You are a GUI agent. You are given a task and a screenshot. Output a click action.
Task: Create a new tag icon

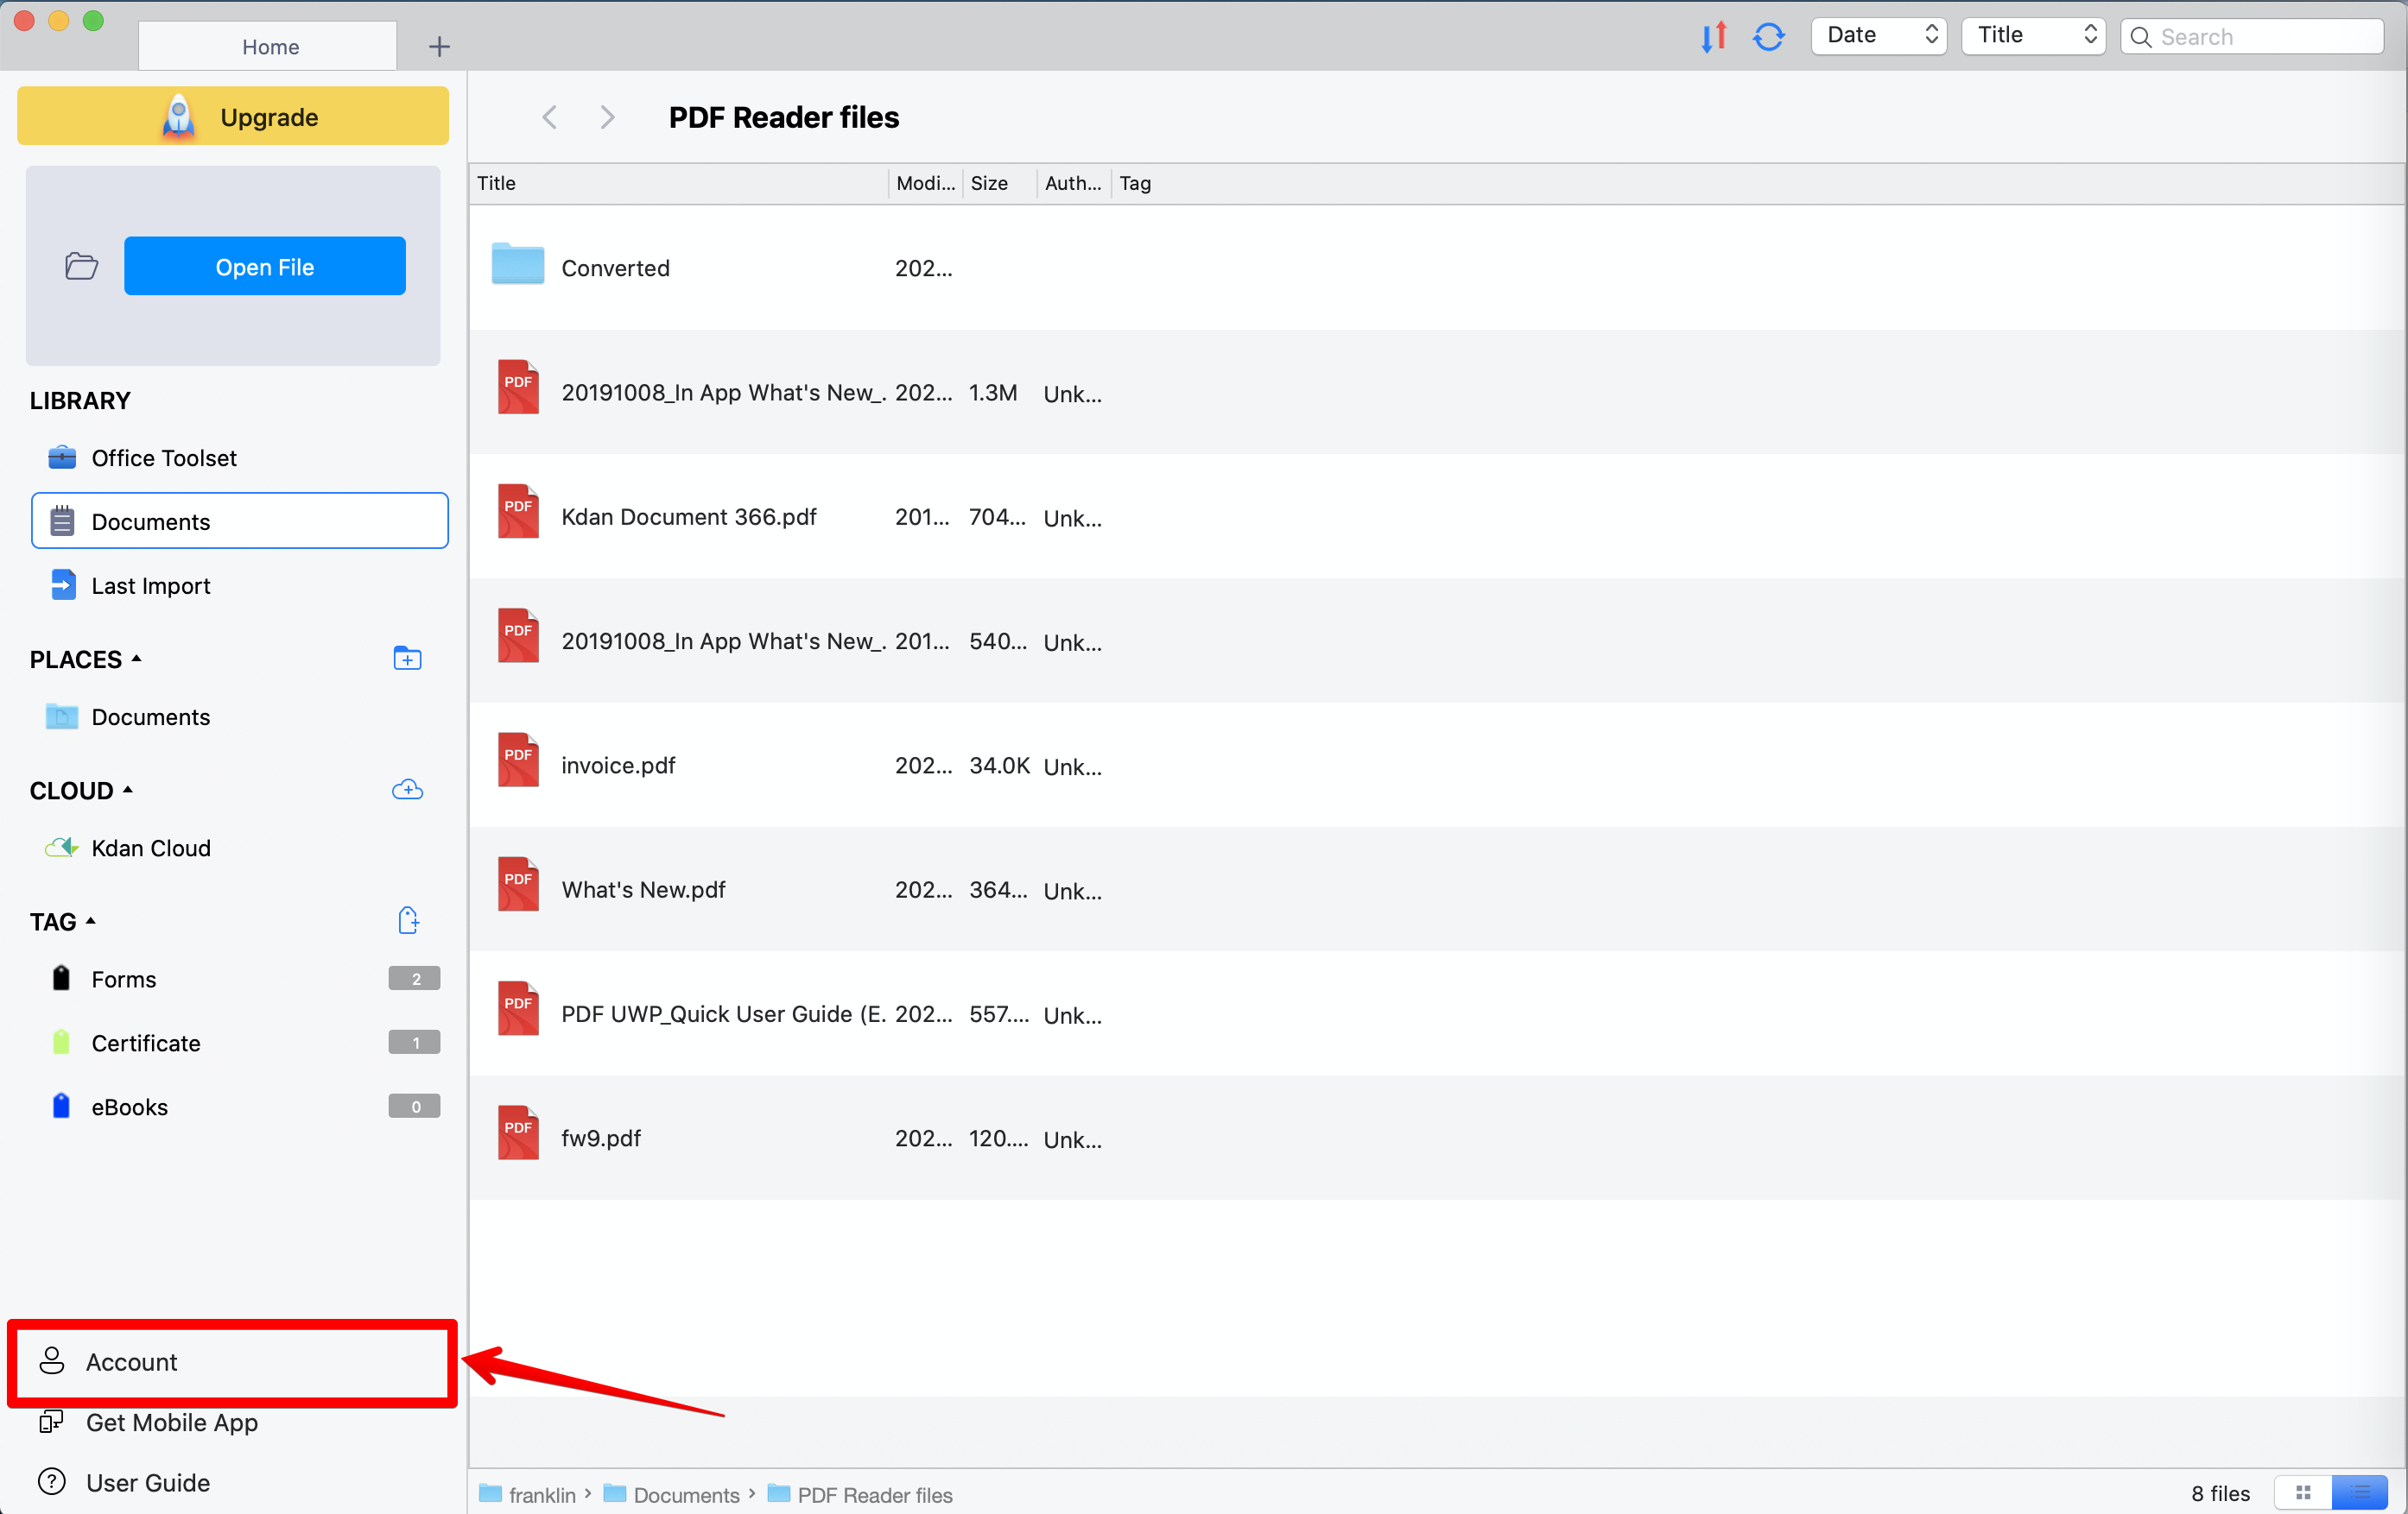pos(408,920)
